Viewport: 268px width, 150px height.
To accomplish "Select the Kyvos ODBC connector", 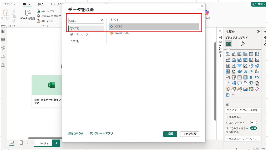I will [x=122, y=33].
